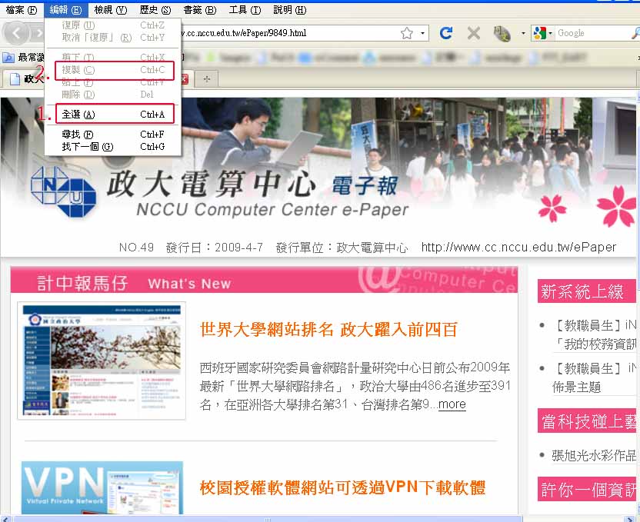The height and width of the screenshot is (522, 640).
Task: Click the 許你一個資訊 sidebar heading
Action: [586, 489]
